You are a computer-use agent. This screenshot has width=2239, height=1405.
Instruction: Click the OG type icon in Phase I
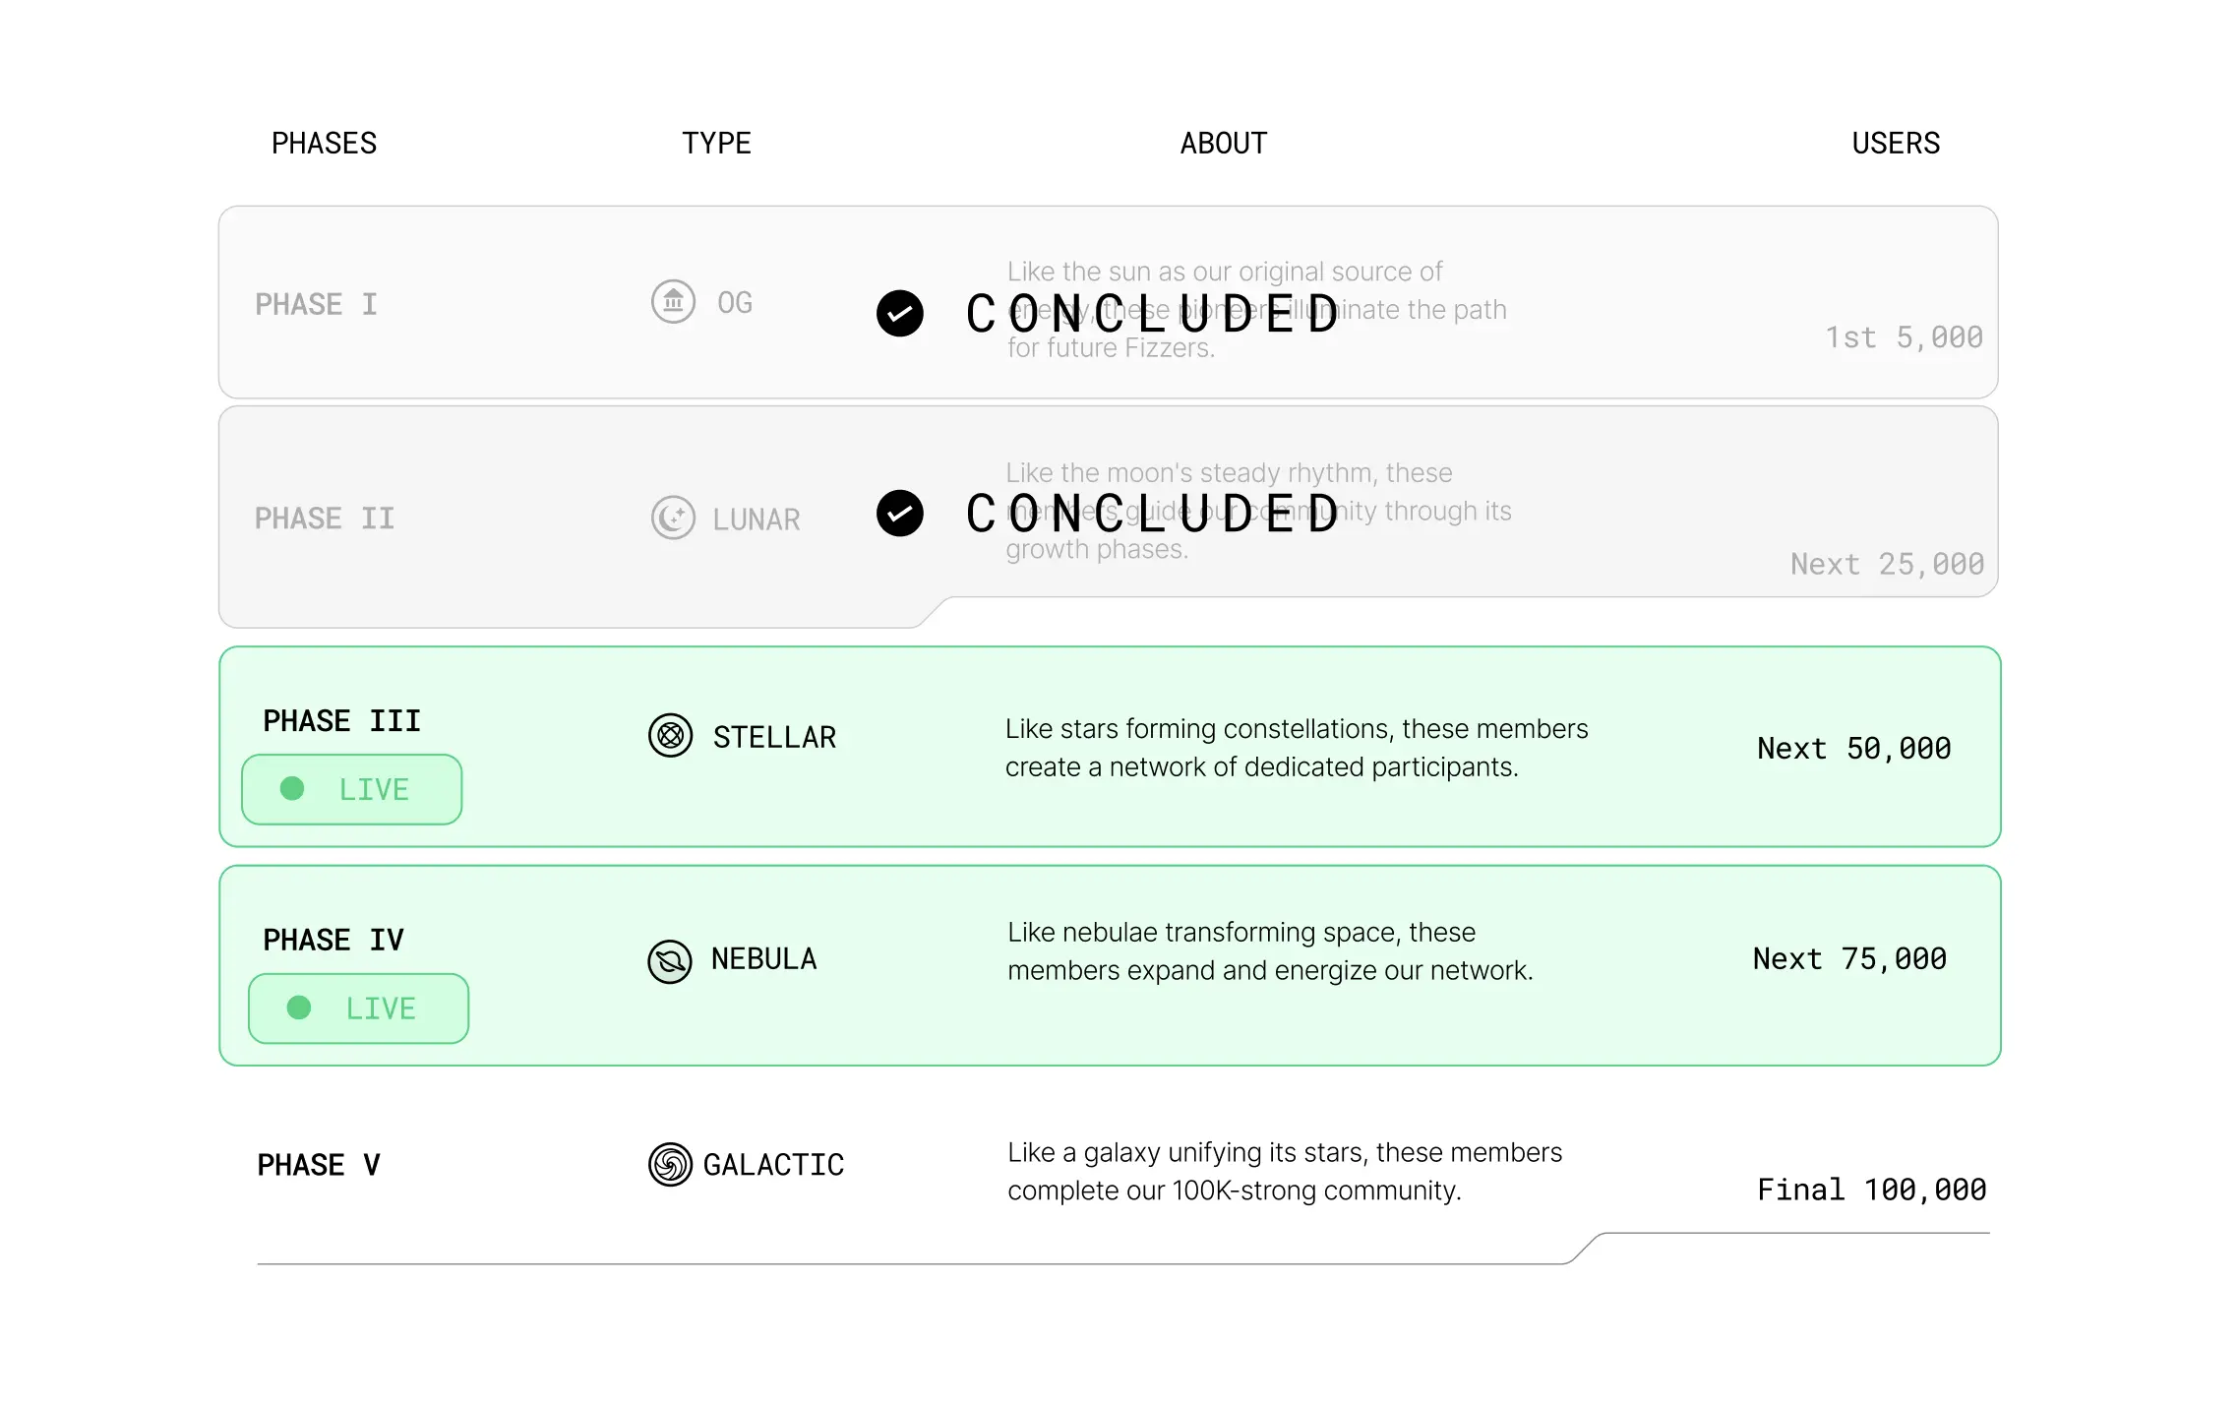pyautogui.click(x=673, y=302)
